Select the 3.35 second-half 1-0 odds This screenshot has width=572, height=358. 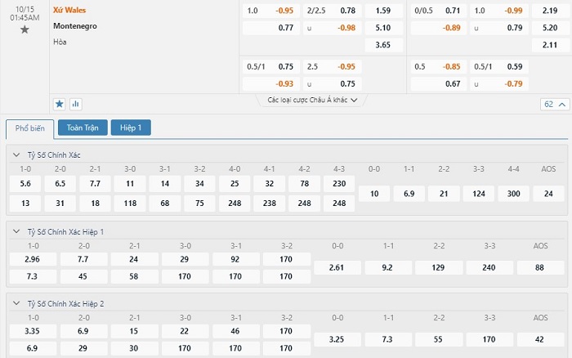(33, 331)
